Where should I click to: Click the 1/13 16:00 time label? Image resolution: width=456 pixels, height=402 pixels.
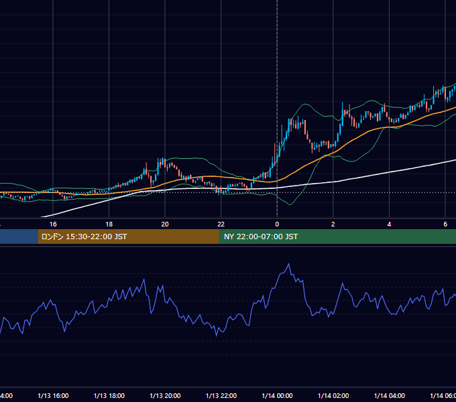coord(53,395)
